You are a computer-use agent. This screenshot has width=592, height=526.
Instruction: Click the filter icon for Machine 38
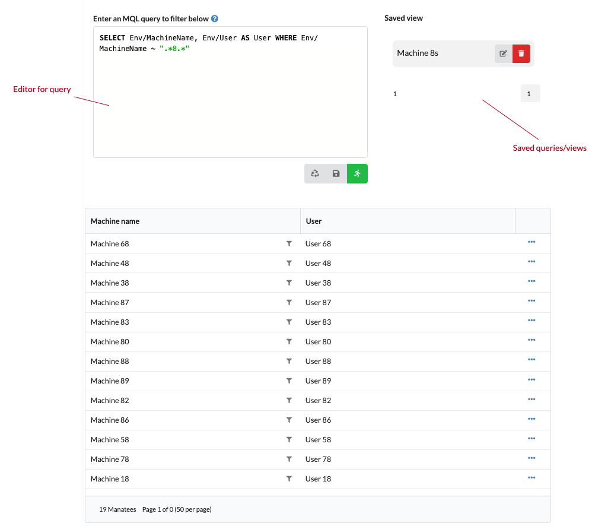click(x=289, y=283)
